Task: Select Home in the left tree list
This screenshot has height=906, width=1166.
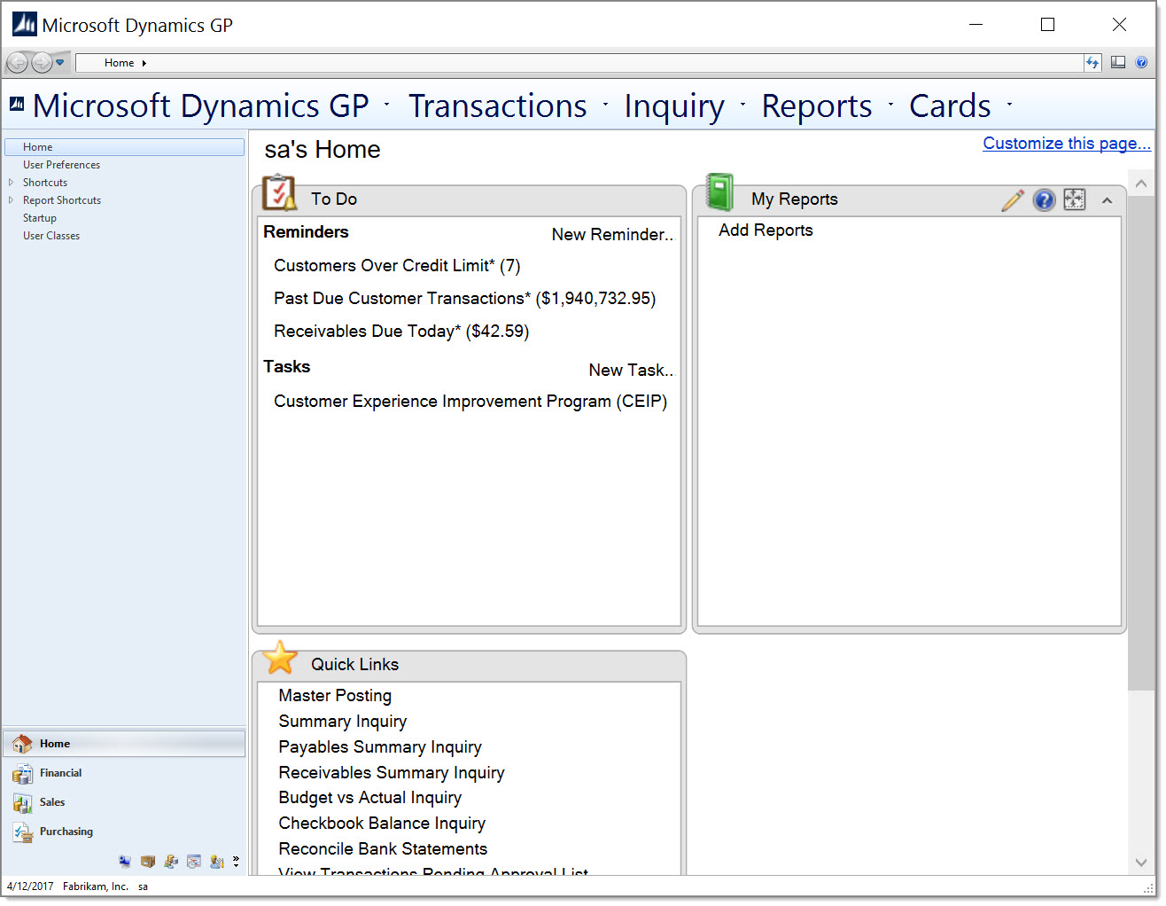Action: coord(124,147)
